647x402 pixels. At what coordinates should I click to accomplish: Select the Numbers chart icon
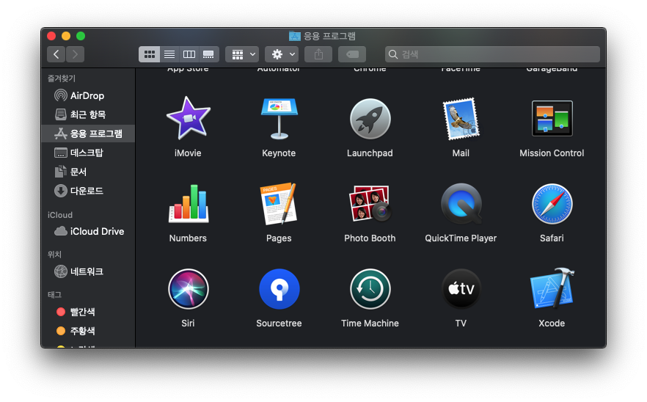tap(188, 204)
